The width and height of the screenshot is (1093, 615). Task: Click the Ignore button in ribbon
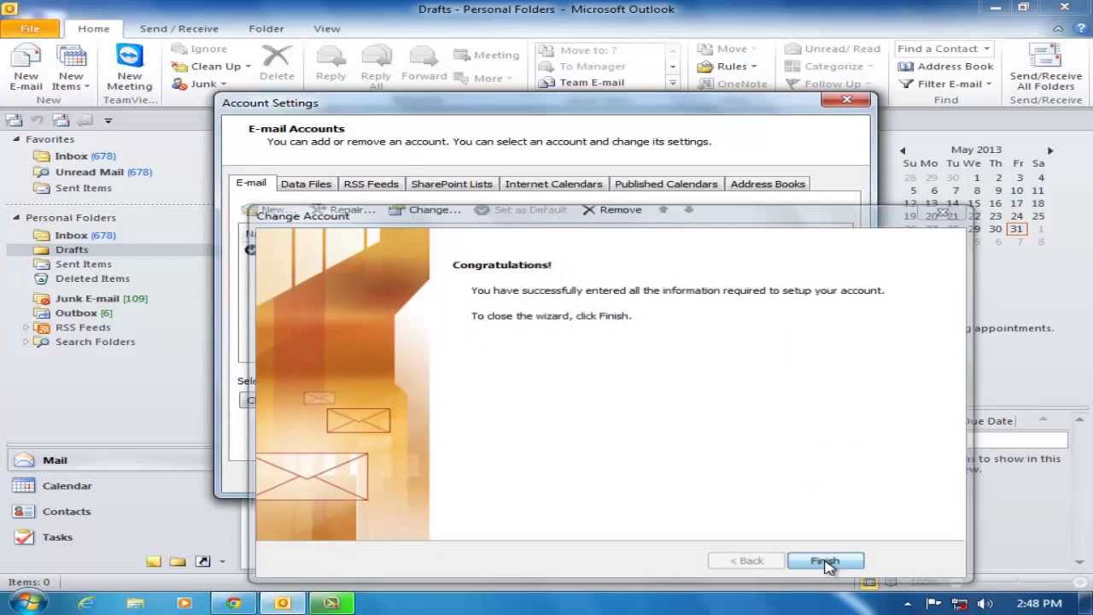tap(200, 49)
